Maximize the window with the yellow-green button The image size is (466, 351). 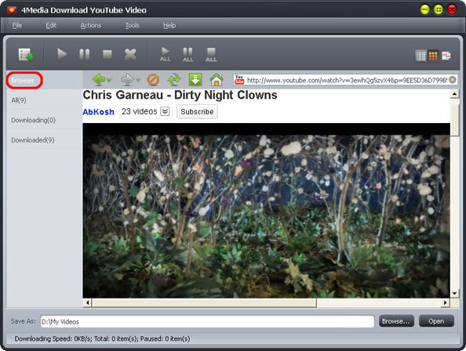coord(439,9)
